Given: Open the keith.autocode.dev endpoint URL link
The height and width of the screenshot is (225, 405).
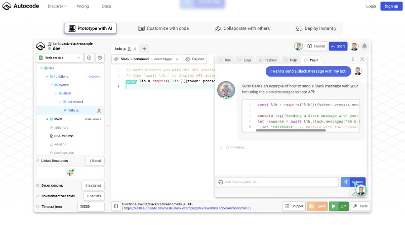Looking at the screenshot, I should click(x=186, y=208).
